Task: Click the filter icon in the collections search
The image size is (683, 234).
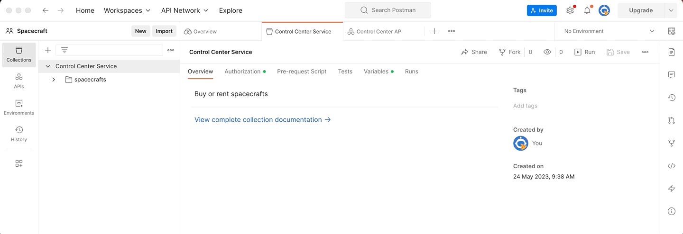Action: 65,50
